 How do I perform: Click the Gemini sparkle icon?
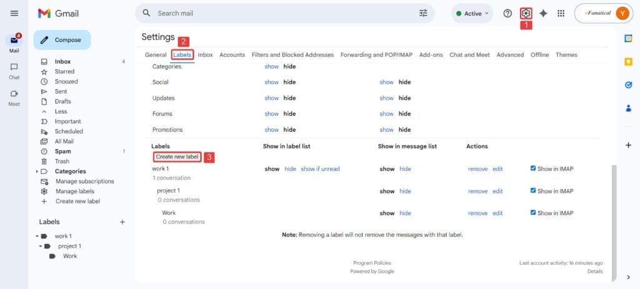pos(543,13)
